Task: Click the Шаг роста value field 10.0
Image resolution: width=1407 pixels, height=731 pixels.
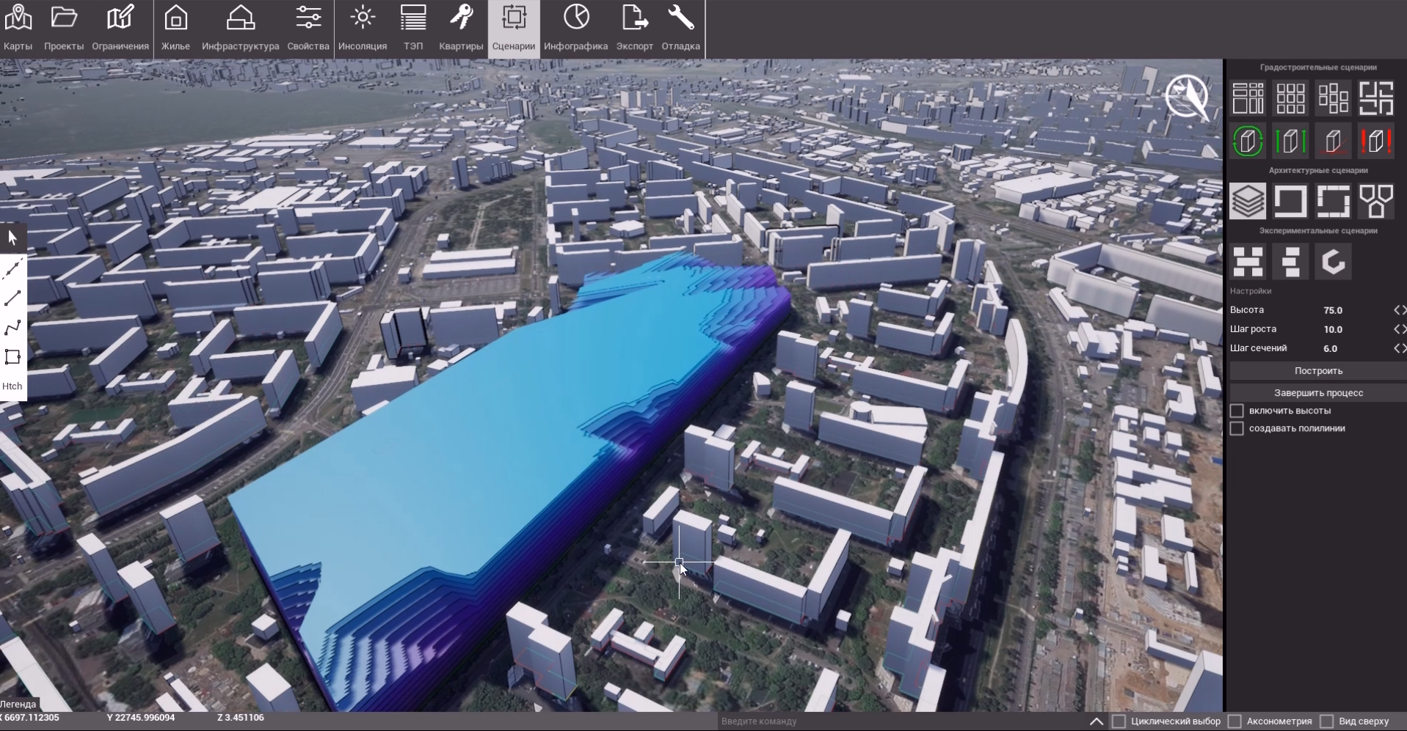Action: pos(1333,329)
